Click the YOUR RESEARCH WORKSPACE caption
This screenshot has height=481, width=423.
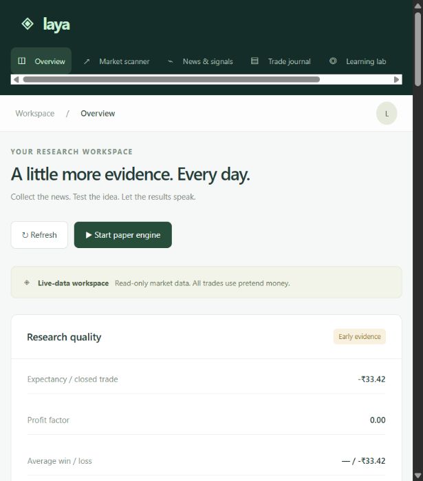tap(72, 152)
